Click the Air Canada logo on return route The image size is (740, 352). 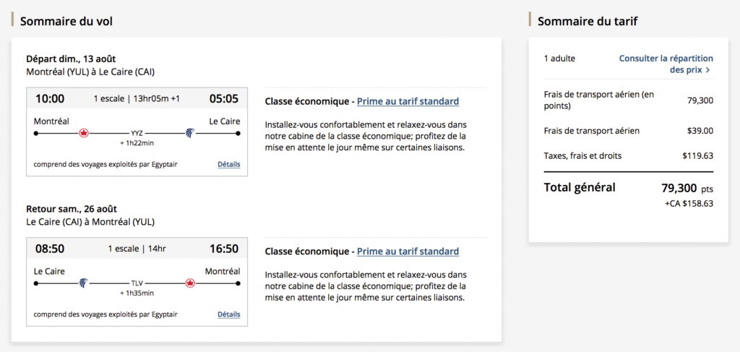click(190, 283)
